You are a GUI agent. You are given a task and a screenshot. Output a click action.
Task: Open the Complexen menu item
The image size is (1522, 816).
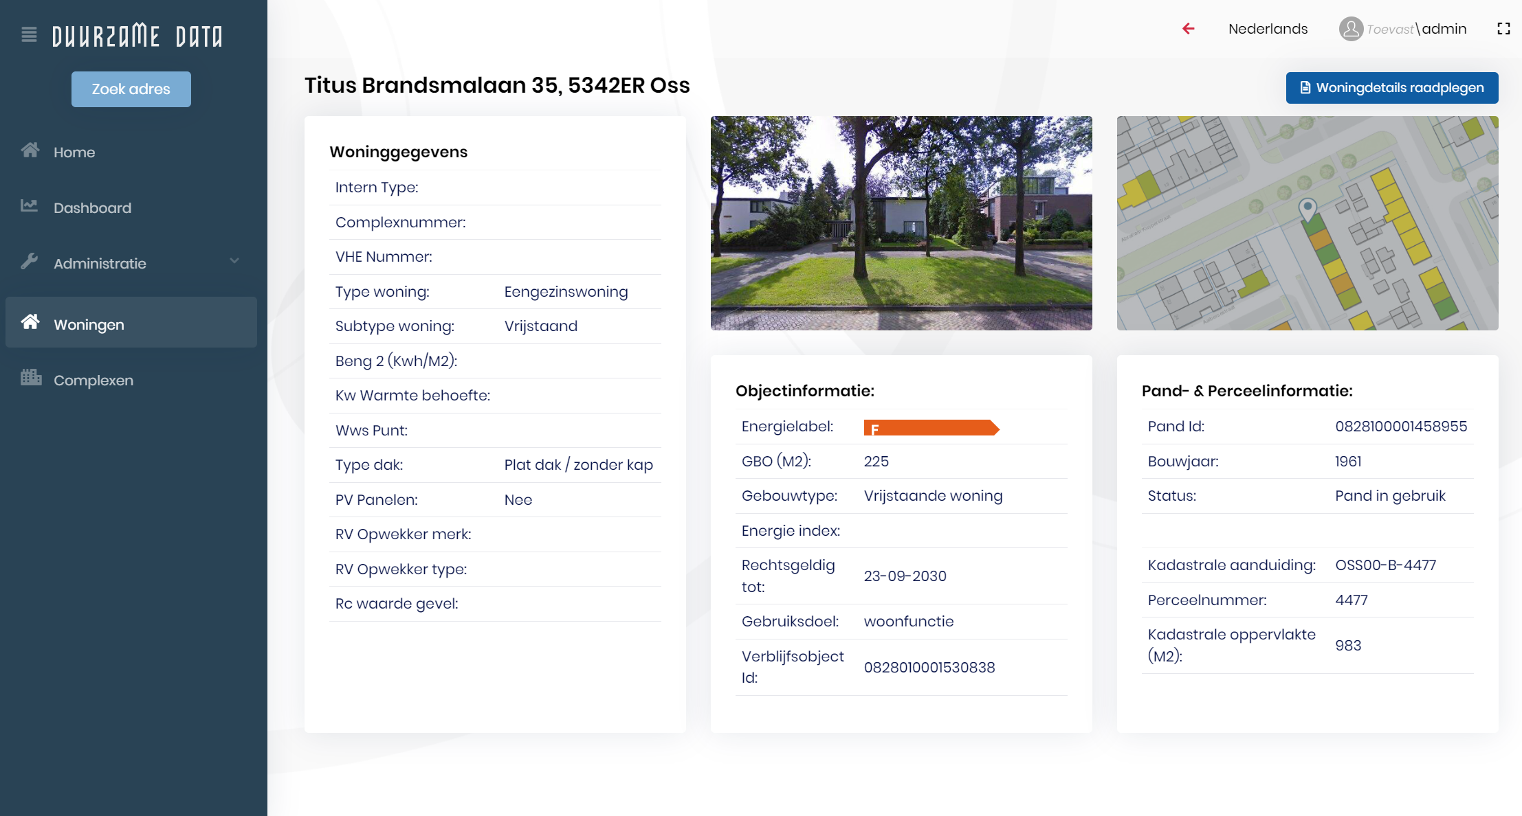(93, 380)
